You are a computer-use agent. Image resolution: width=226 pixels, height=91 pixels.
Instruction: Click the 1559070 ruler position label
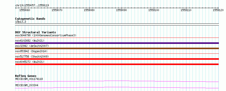tap(57, 10)
